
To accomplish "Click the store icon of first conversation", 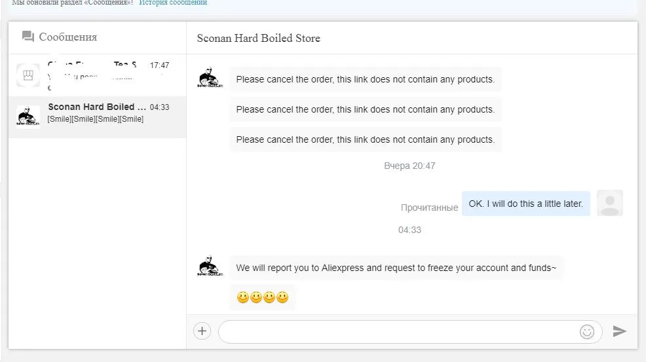I will (x=28, y=75).
